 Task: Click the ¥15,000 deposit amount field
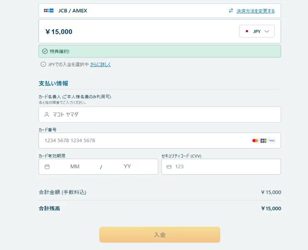(125, 32)
